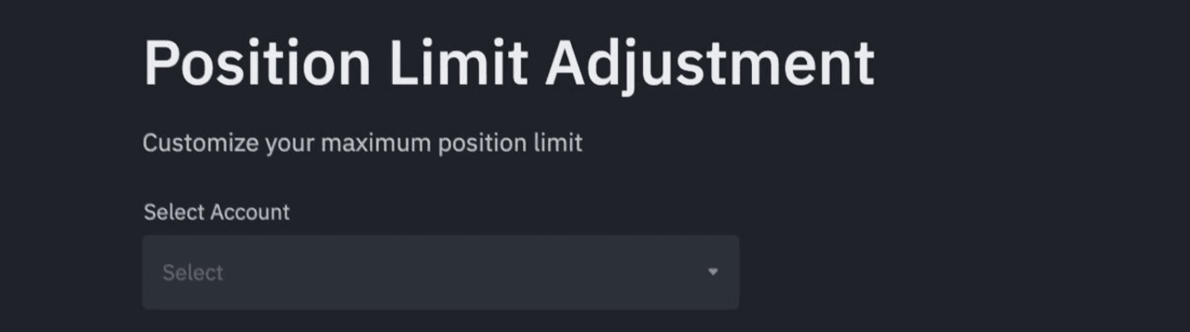Expand the account selection combo box
The image size is (1190, 332).
coord(440,272)
